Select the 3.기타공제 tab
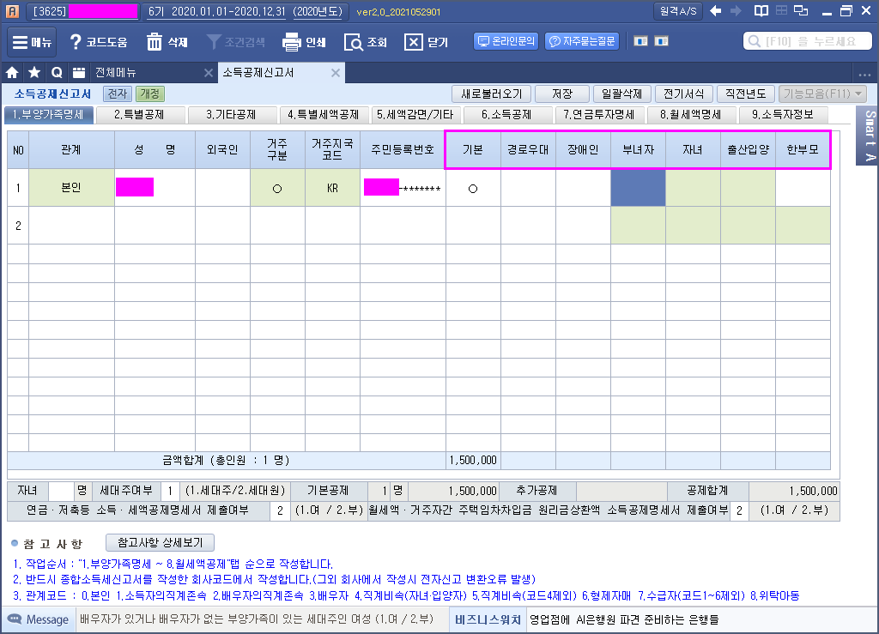The image size is (879, 634). (x=231, y=115)
